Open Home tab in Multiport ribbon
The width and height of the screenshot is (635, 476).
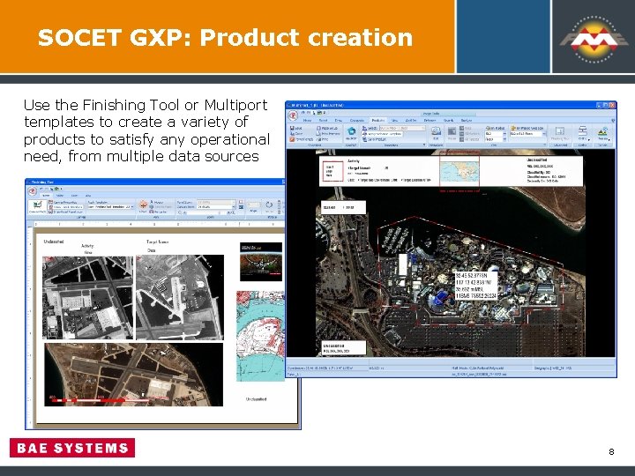pos(308,120)
